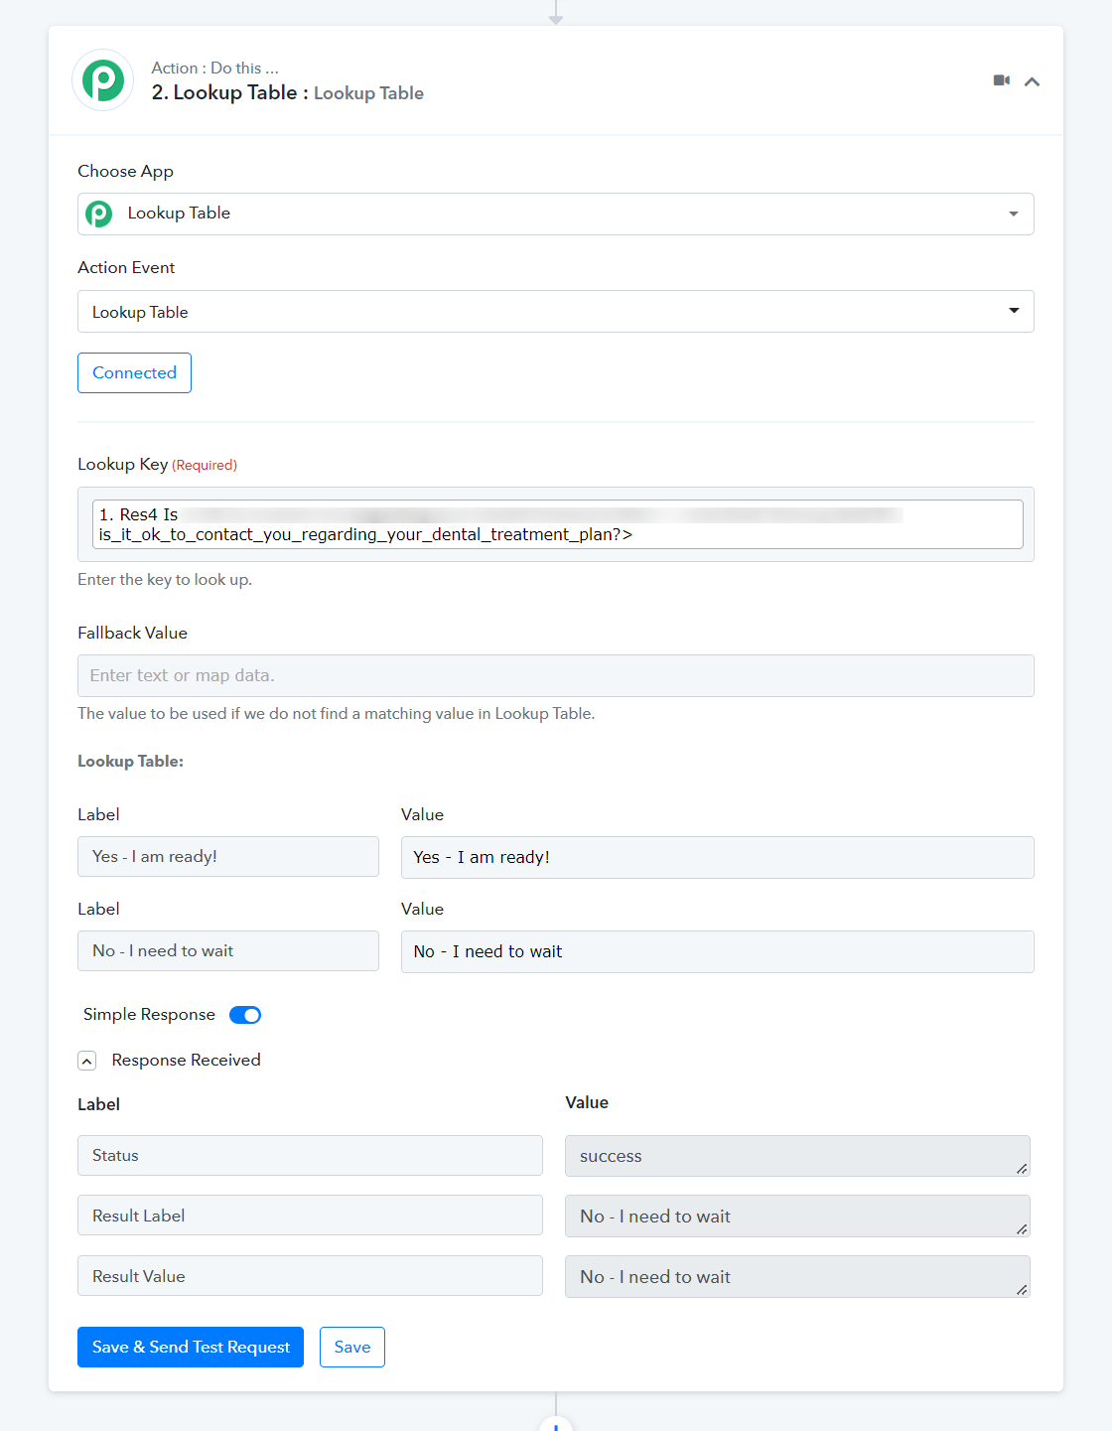The width and height of the screenshot is (1112, 1431).
Task: Edit the 'Yes - I am ready!' value field
Action: (717, 857)
